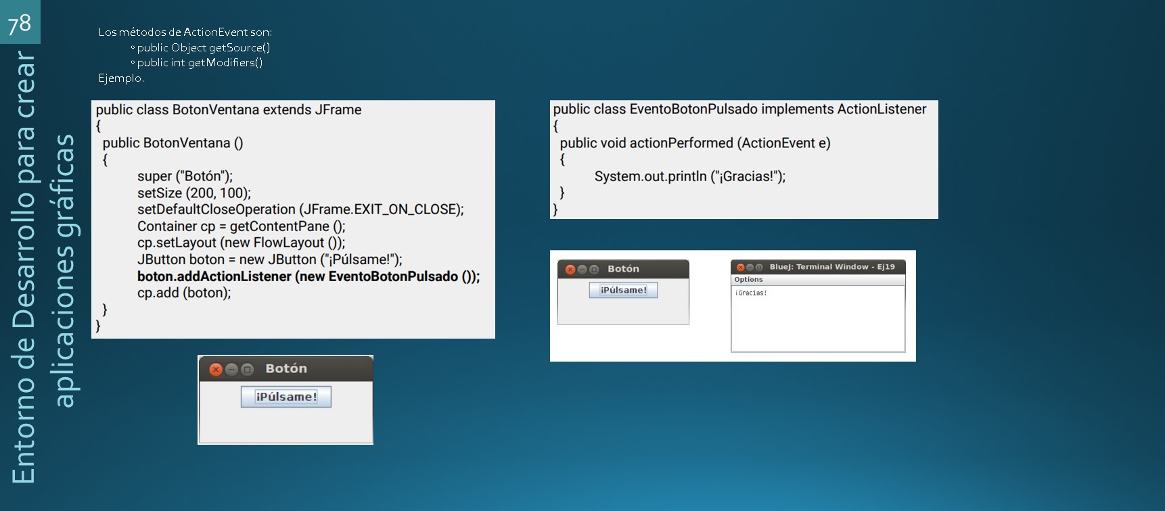The height and width of the screenshot is (511, 1165).
Task: Click the slide number 78 badge
Action: (x=20, y=24)
